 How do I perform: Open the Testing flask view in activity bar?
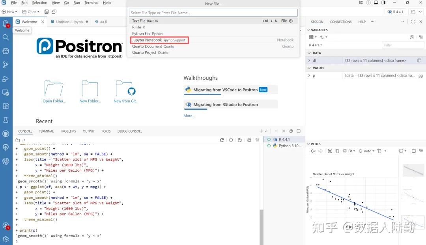click(6, 120)
